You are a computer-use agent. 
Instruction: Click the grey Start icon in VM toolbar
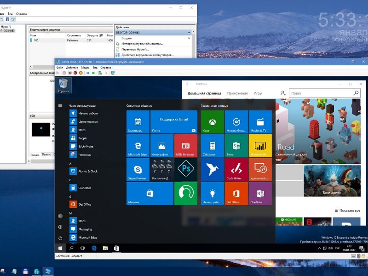[64, 73]
